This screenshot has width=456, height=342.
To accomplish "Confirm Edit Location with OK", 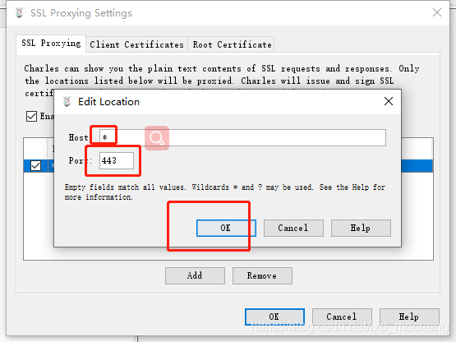I will pyautogui.click(x=226, y=228).
